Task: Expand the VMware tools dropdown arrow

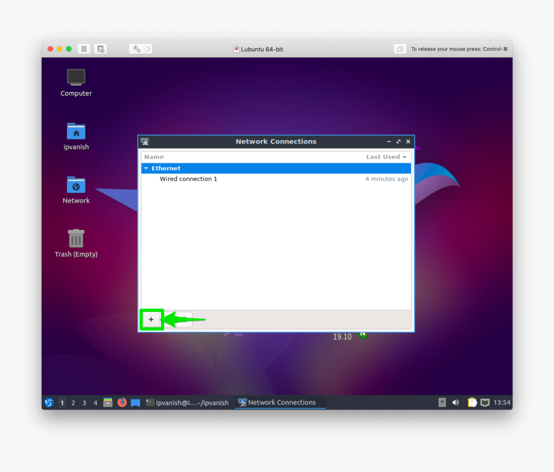Action: 148,48
